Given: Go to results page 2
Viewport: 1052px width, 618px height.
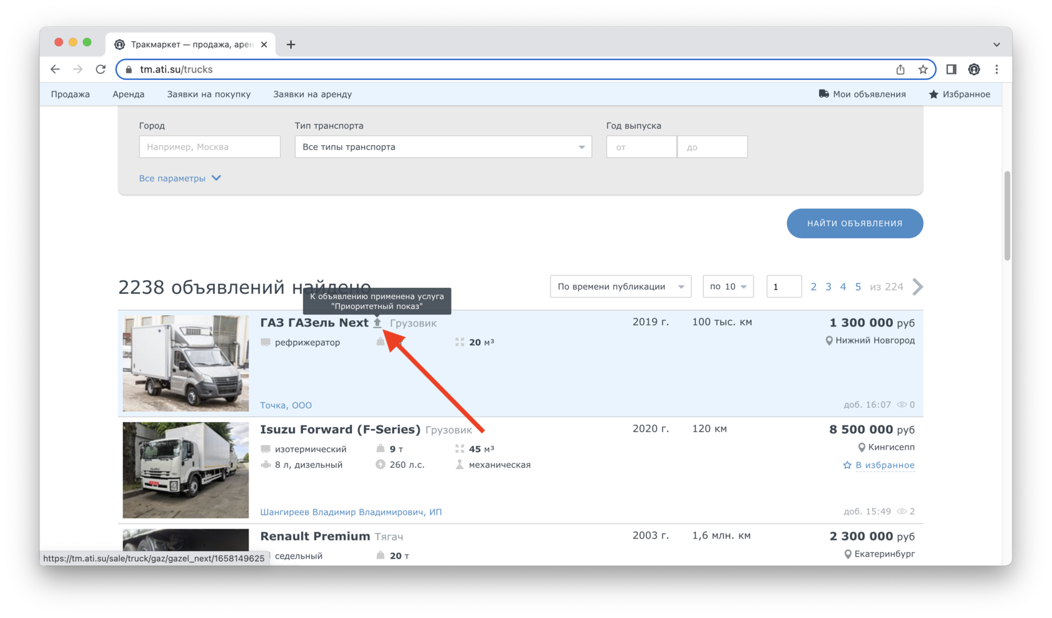Looking at the screenshot, I should pyautogui.click(x=813, y=286).
